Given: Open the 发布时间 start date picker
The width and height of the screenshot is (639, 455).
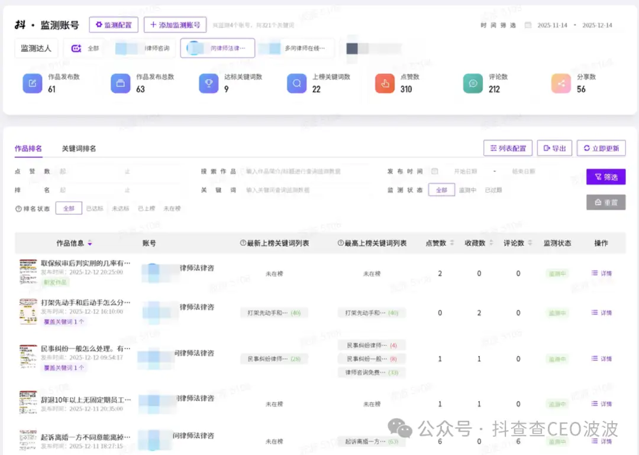Looking at the screenshot, I should [x=465, y=171].
